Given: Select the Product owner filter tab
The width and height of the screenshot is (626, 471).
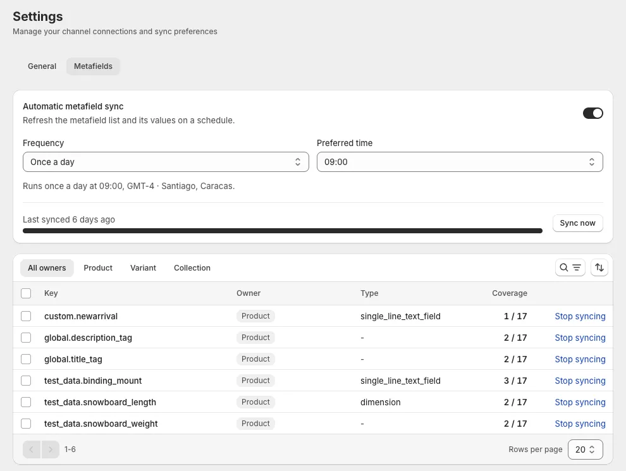Looking at the screenshot, I should [x=98, y=268].
